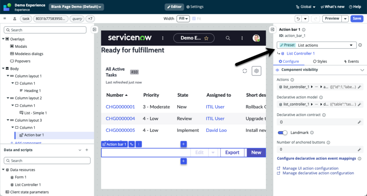Screen dimensions: 367x196
Task: Click the undo arrow button
Action: pos(298,19)
